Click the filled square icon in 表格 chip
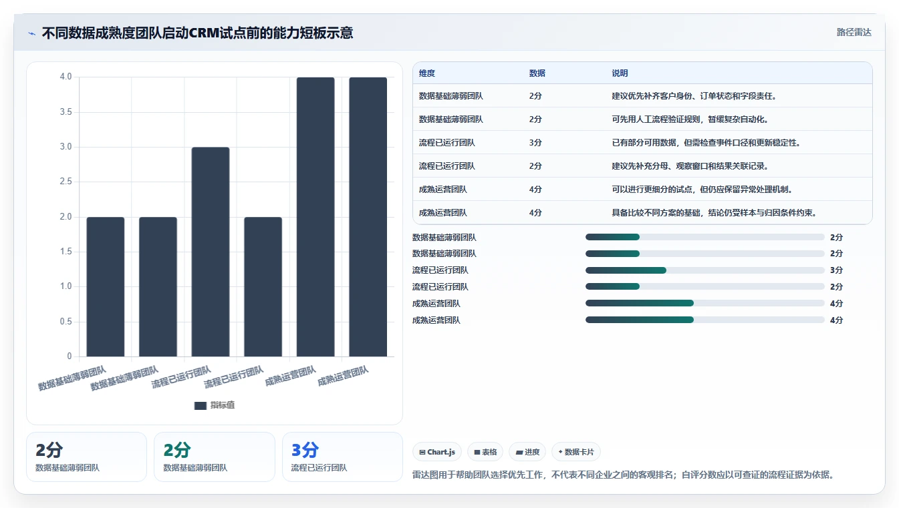This screenshot has width=899, height=508. (x=477, y=452)
